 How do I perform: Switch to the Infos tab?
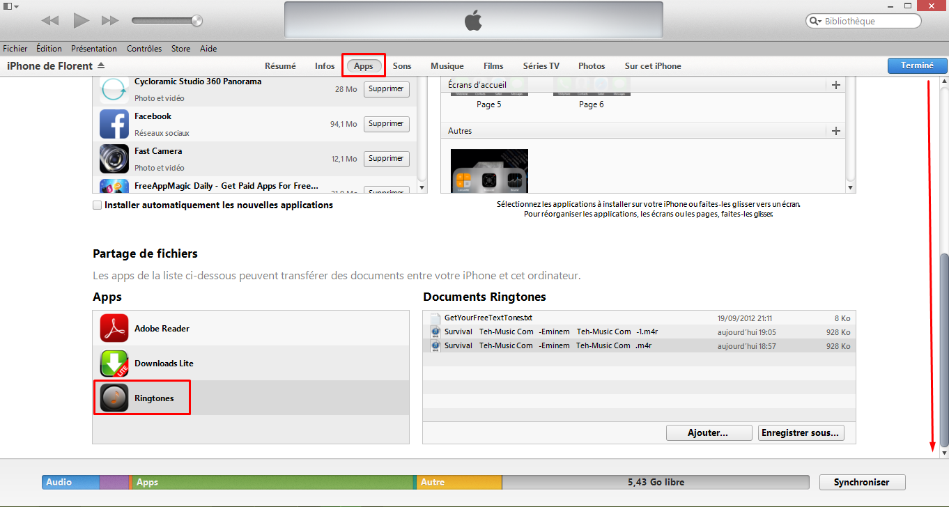click(325, 66)
